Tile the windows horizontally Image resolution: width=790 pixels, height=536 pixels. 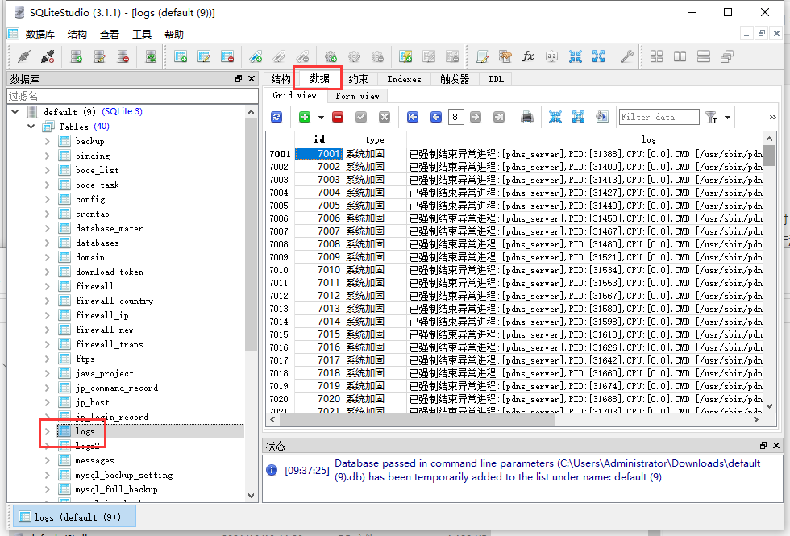(x=680, y=56)
